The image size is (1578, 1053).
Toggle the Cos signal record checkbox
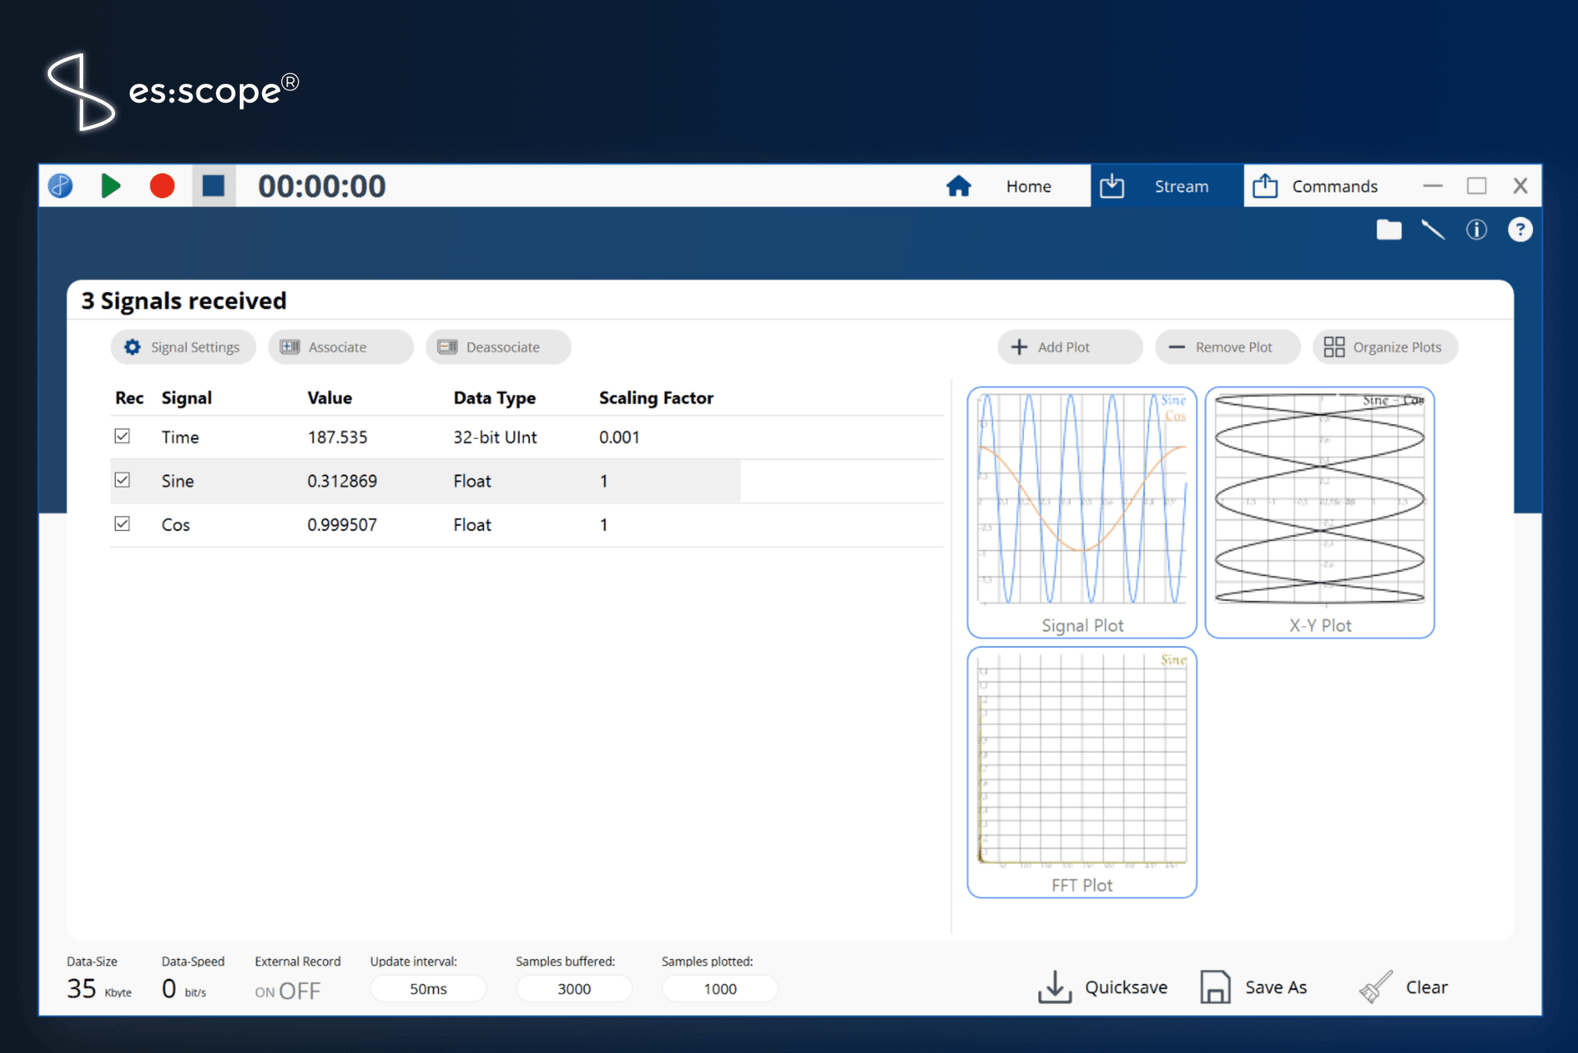(122, 523)
